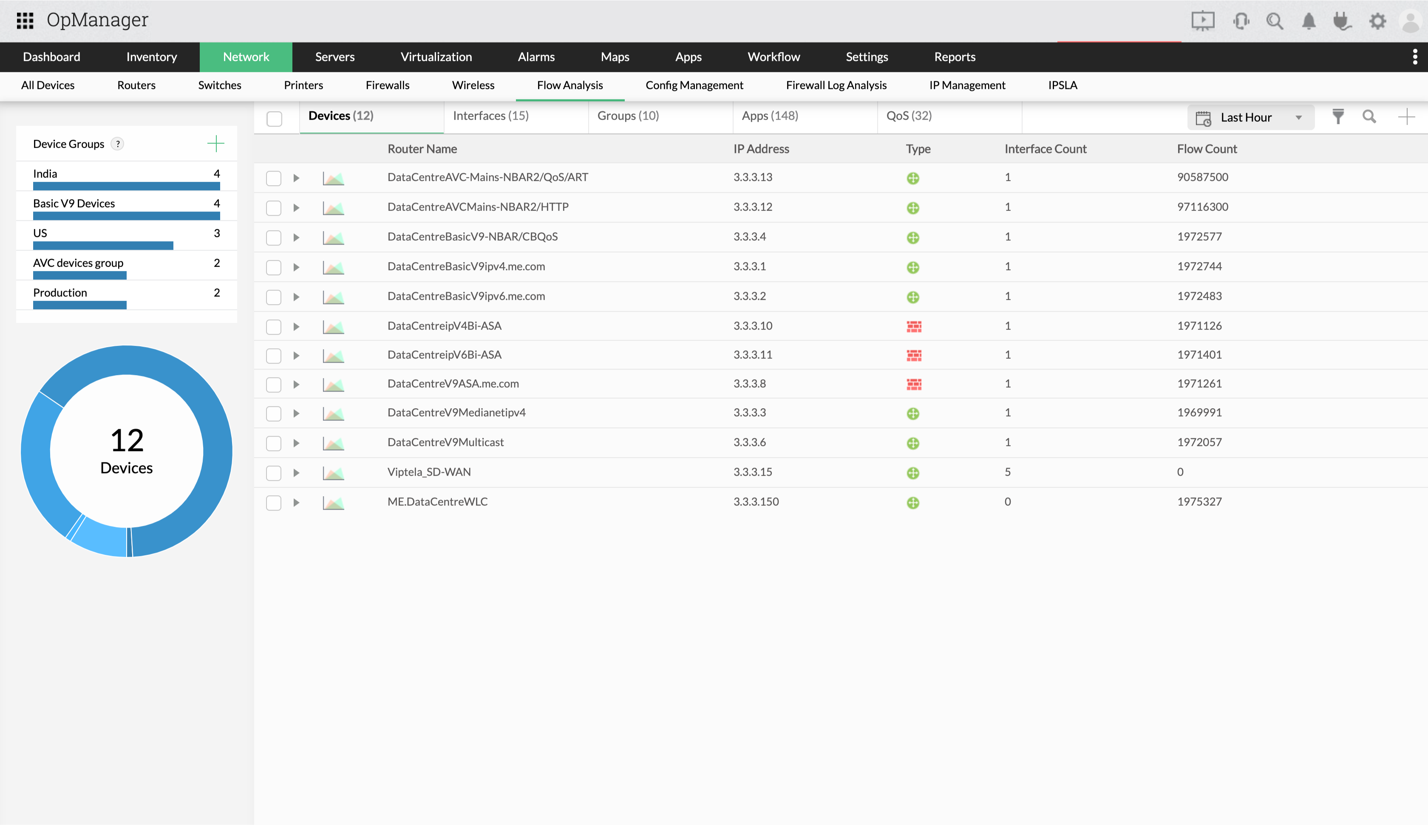Open the Last Hour time range dropdown

coord(1250,117)
